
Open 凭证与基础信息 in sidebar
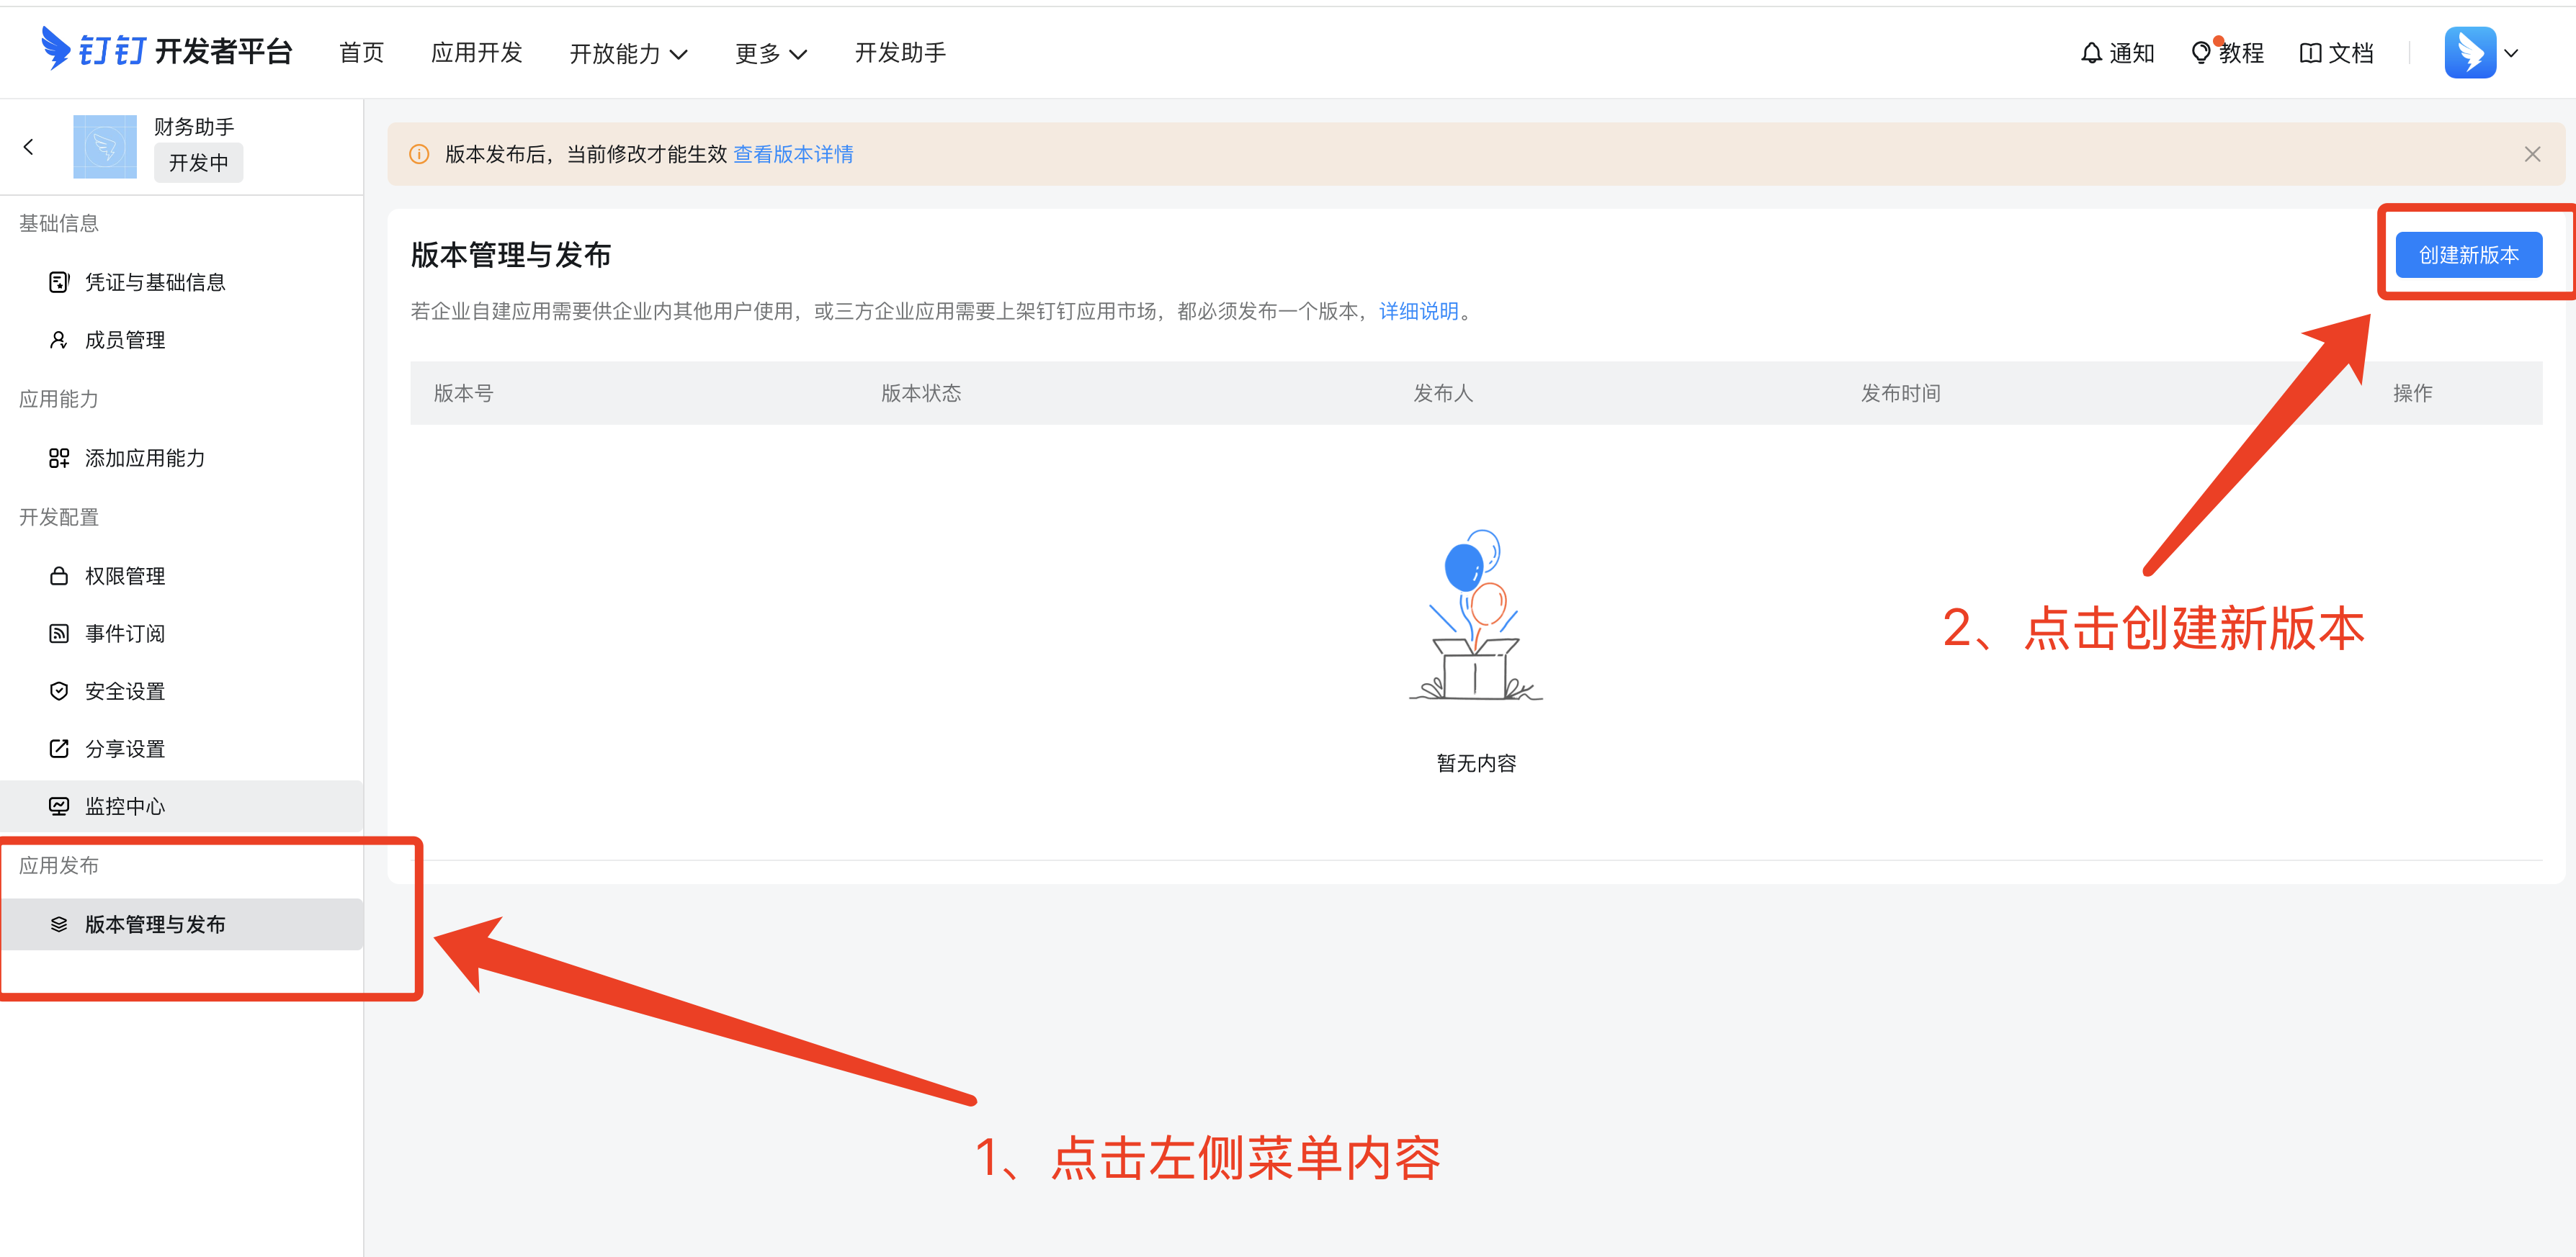[x=155, y=283]
